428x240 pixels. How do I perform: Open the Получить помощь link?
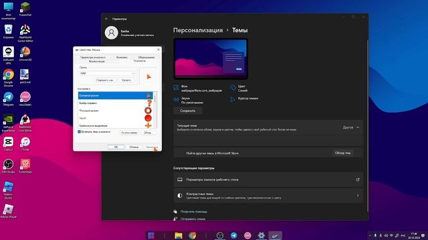[x=194, y=211]
